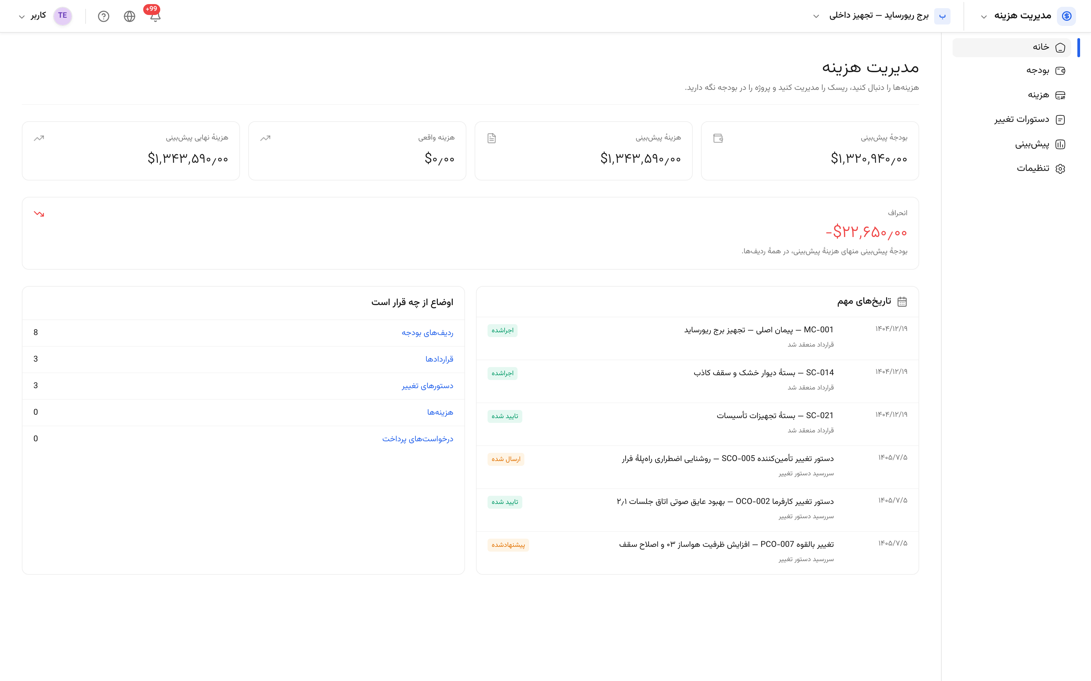The width and height of the screenshot is (1091, 681).
Task: Click the gear icon beside تنظیمات
Action: tap(1060, 169)
